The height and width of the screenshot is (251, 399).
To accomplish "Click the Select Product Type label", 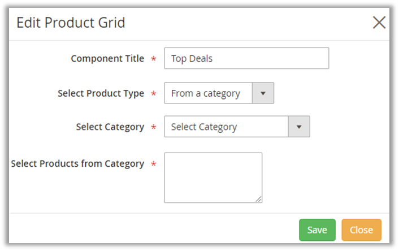I will 101,93.
